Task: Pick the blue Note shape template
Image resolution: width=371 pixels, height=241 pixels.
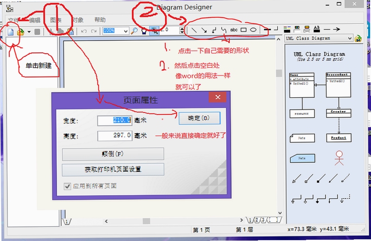Action: [x=302, y=158]
